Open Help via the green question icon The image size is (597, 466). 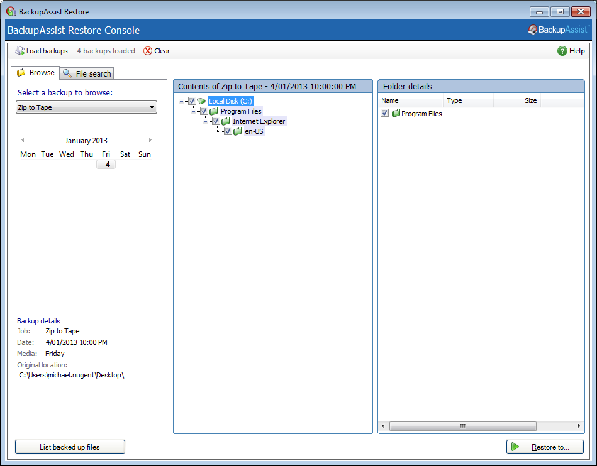(562, 51)
